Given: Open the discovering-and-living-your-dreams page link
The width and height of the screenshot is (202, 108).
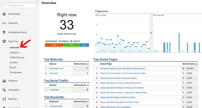Looking at the screenshot, I should [122, 88].
